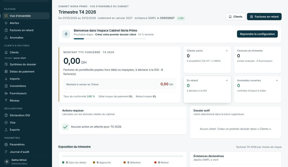Click the Fournisseurs truck icon

[6, 93]
